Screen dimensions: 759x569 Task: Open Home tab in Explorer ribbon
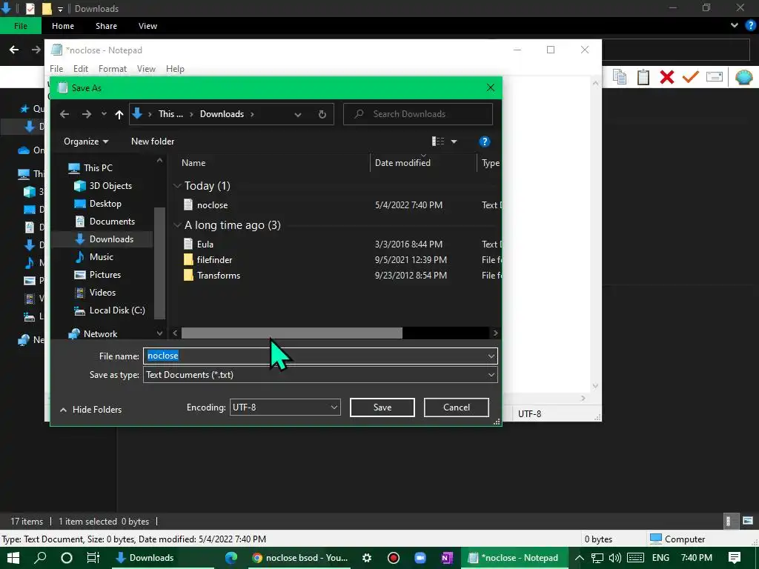pyautogui.click(x=63, y=26)
